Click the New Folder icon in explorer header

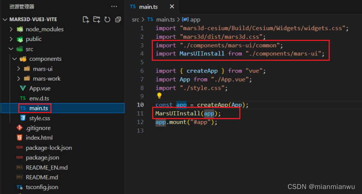(96, 20)
